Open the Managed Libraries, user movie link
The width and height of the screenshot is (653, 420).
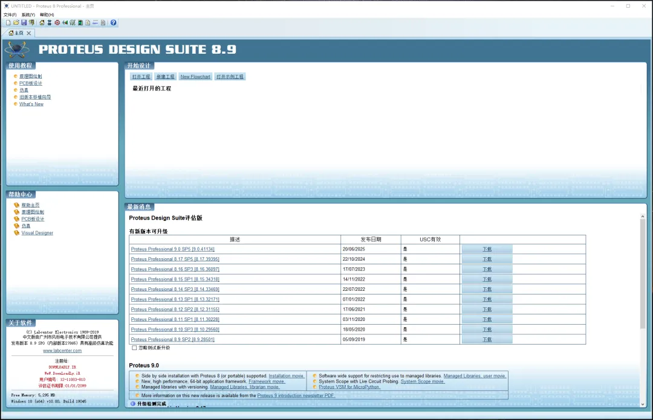tap(475, 376)
